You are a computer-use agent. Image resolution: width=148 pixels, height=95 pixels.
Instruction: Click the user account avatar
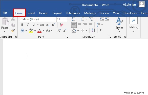(x=142, y=4)
